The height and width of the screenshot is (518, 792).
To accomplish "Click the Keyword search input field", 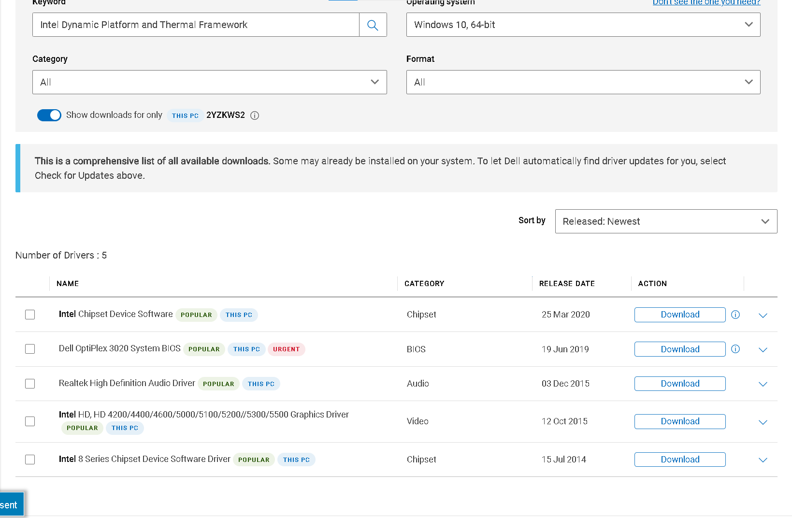I will 196,25.
